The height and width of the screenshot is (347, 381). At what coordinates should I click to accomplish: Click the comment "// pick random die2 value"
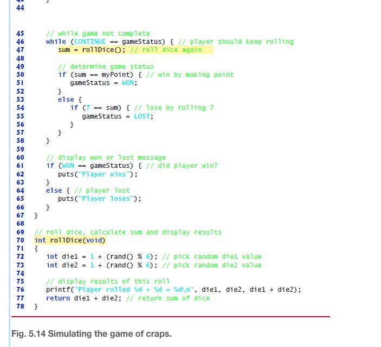pyautogui.click(x=212, y=265)
